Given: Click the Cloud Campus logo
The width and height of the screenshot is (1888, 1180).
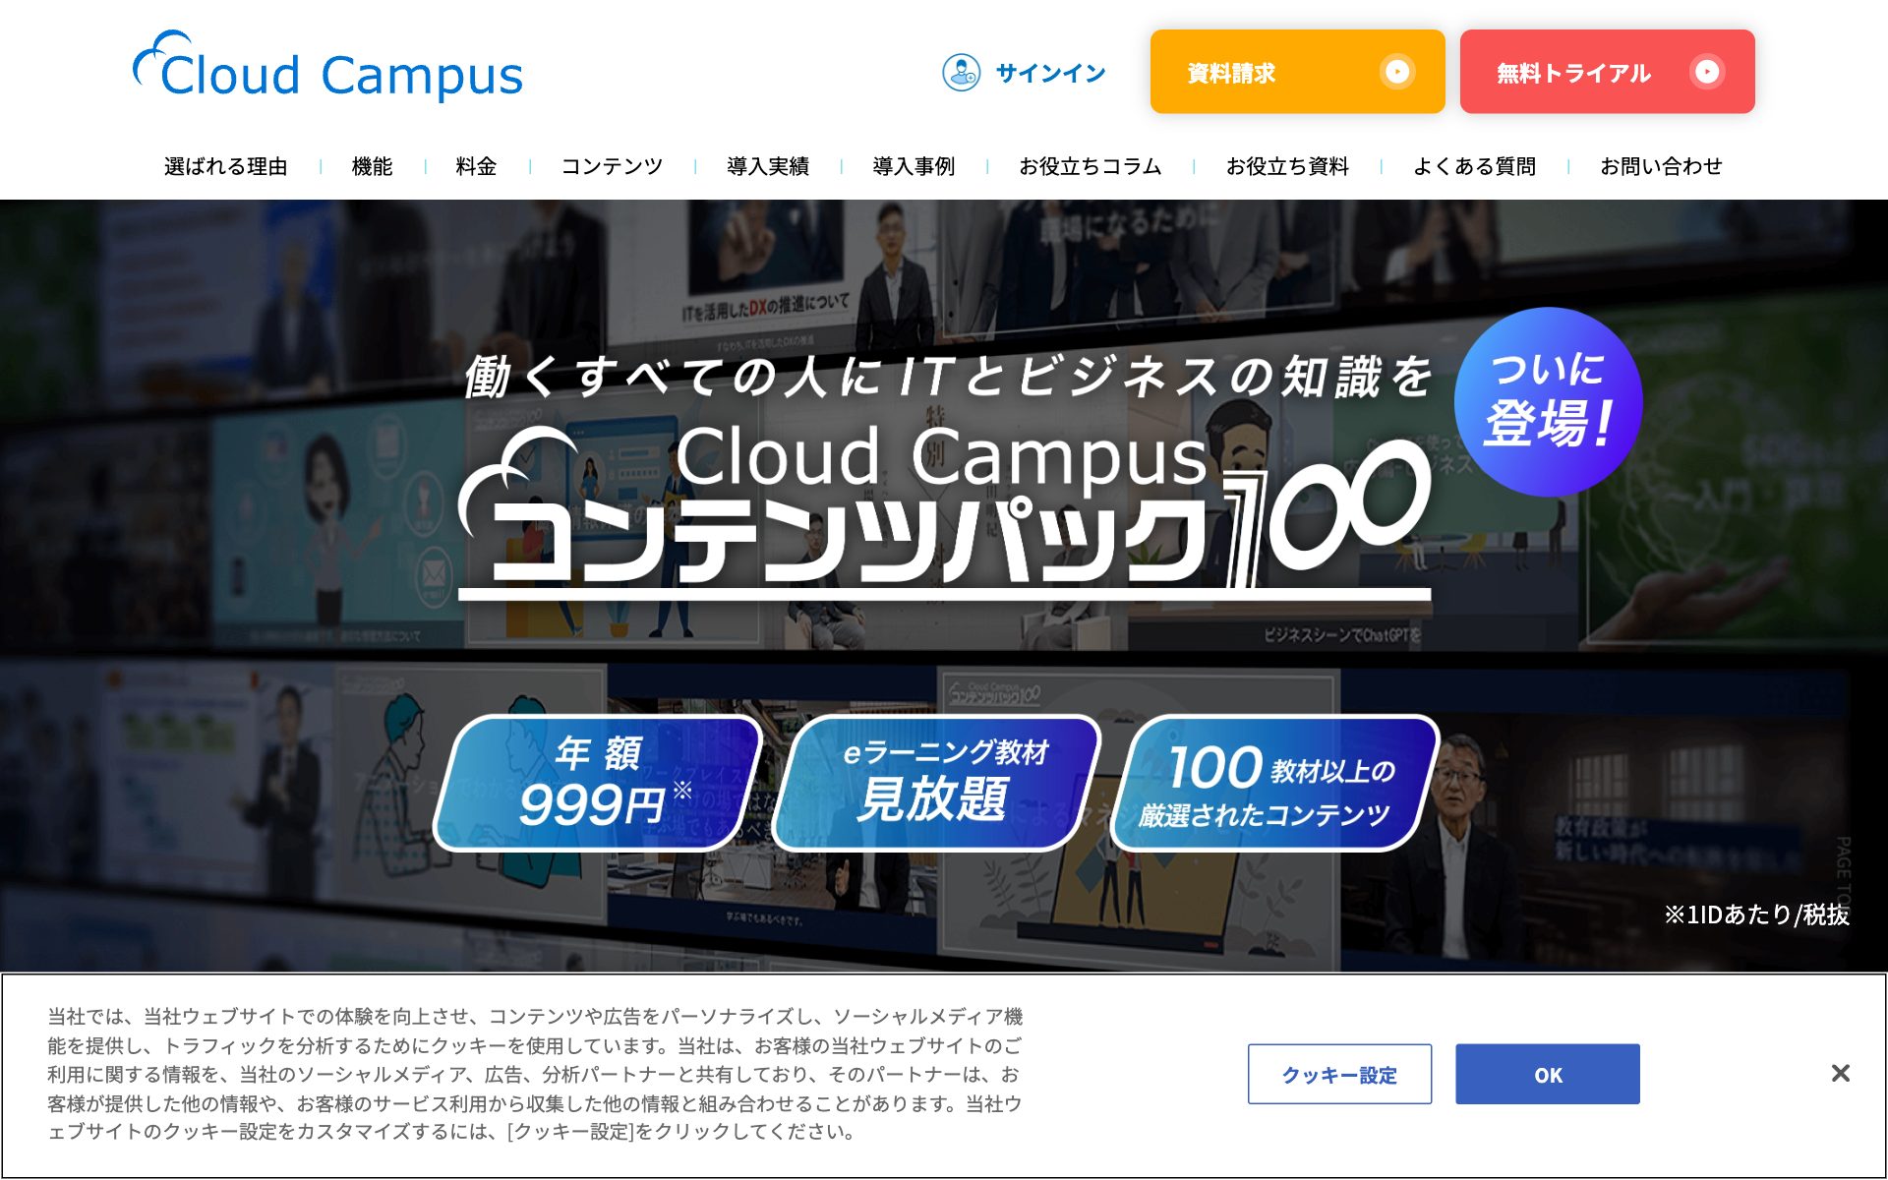Looking at the screenshot, I should click(327, 67).
